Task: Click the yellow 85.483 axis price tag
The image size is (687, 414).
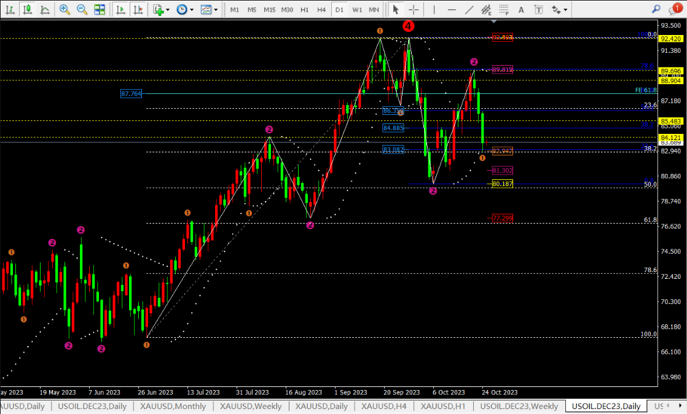Action: (x=671, y=121)
